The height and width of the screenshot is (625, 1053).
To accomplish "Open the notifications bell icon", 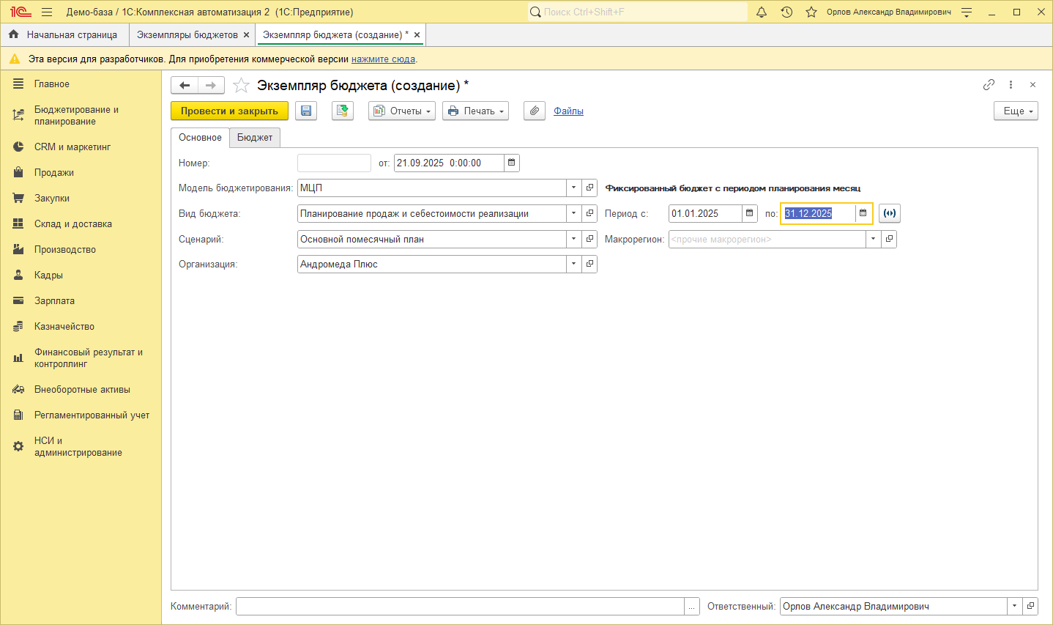I will coord(762,12).
